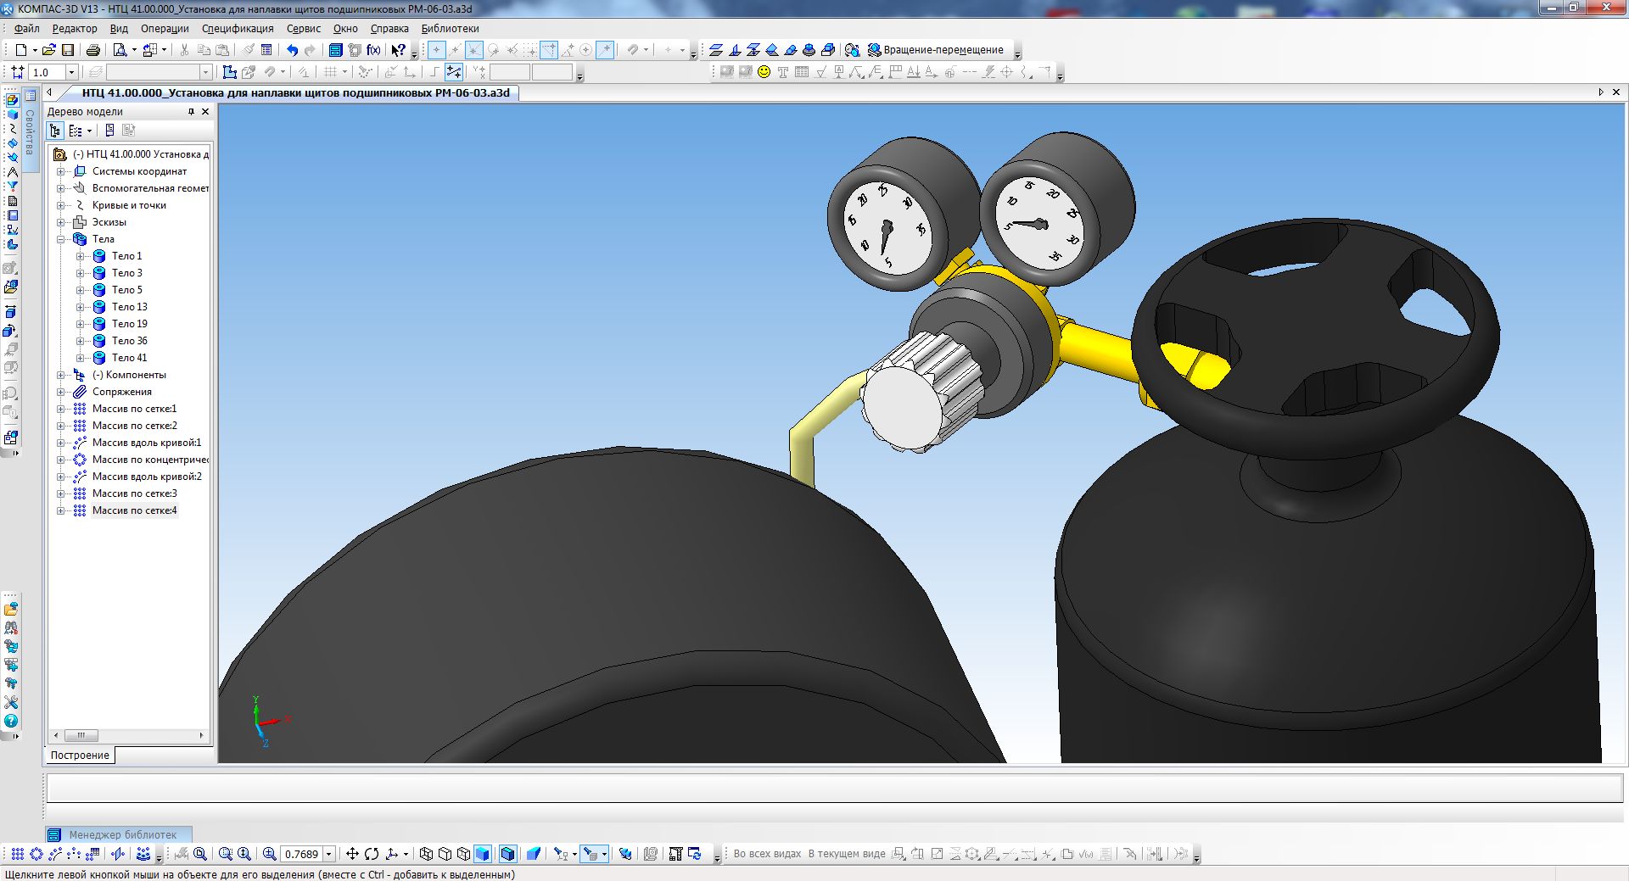
Task: Toggle shaded with edges display mode
Action: click(507, 854)
